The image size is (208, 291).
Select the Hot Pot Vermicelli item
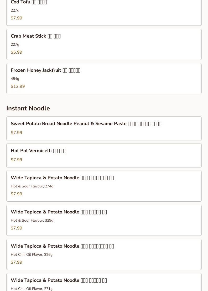[104, 156]
